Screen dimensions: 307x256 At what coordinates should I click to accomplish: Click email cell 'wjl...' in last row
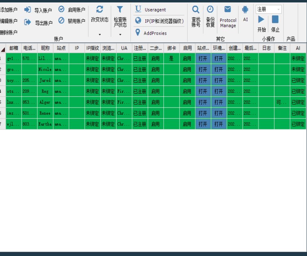tap(14, 124)
